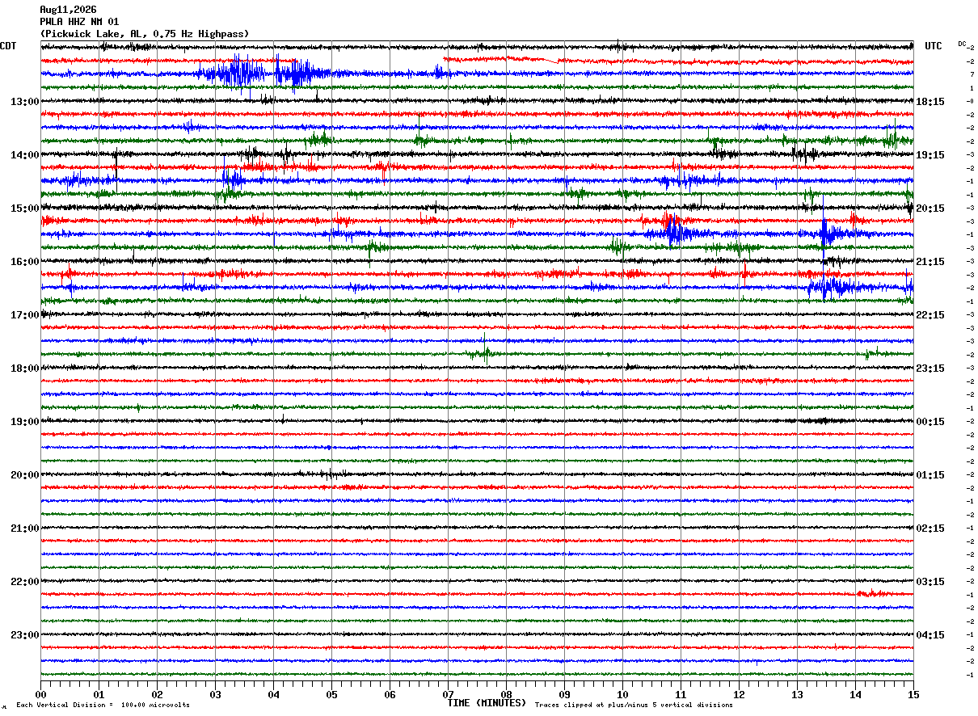This screenshot has height=716, width=978.
Task: Select the PWLA HHZ NM 01 station title
Action: pos(79,22)
